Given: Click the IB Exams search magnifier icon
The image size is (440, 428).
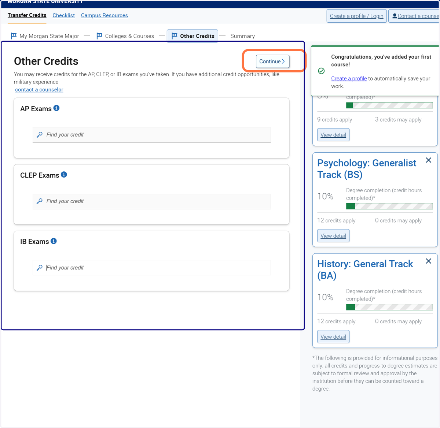Looking at the screenshot, I should coord(40,268).
